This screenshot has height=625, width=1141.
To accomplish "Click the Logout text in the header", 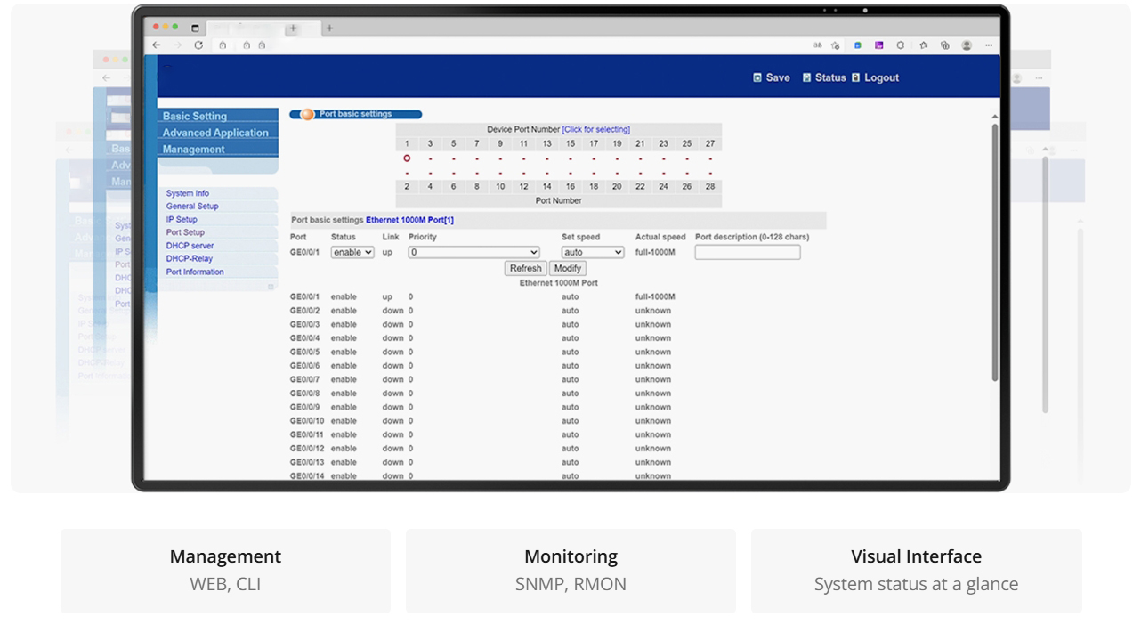I will coord(882,77).
